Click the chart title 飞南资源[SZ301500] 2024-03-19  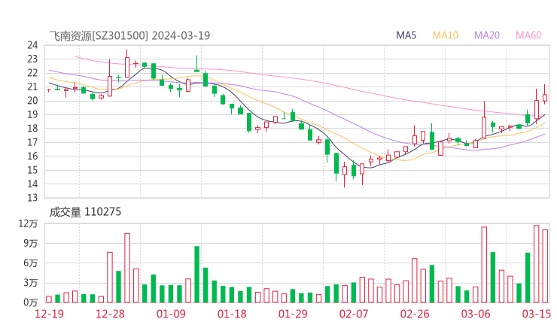[129, 35]
